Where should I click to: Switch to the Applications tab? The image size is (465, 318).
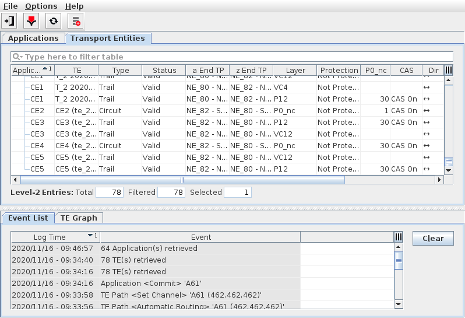click(x=33, y=38)
